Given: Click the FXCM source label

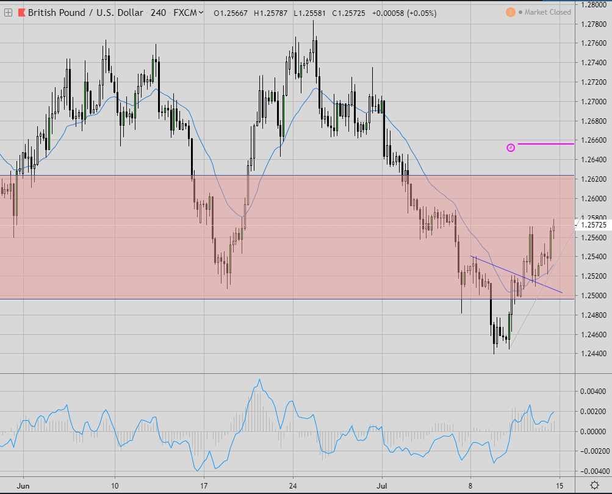Looking at the screenshot, I should pos(185,13).
